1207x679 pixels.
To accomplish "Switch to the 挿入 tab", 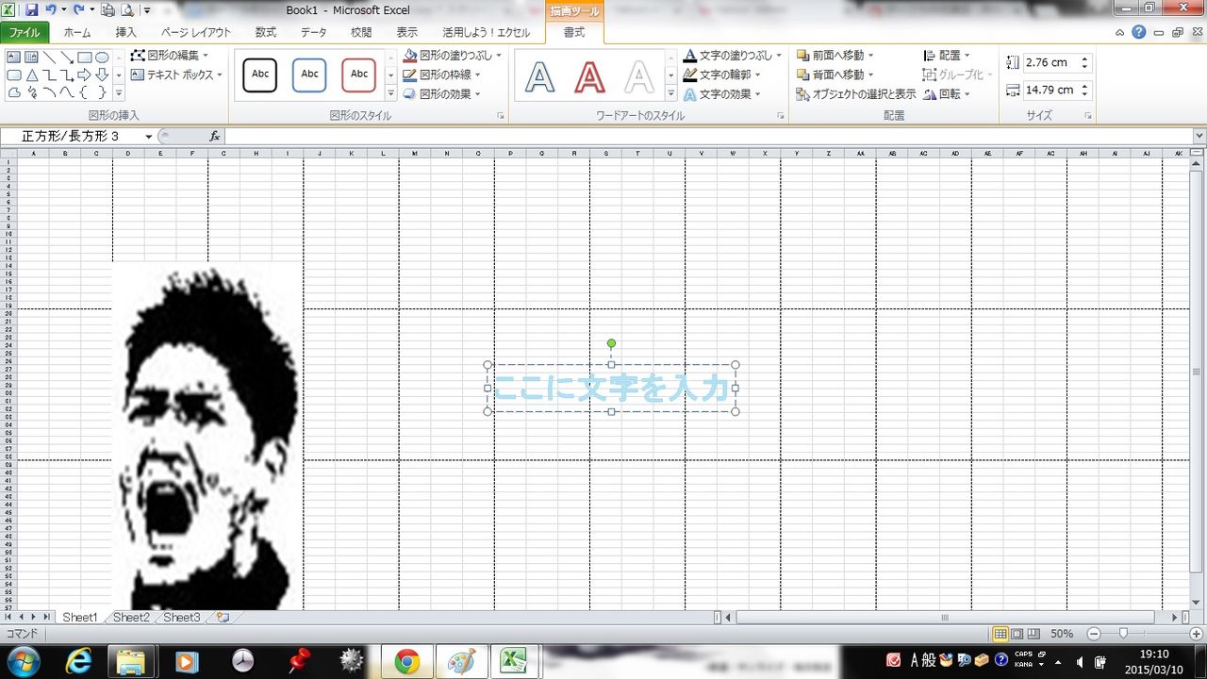I will [x=125, y=32].
